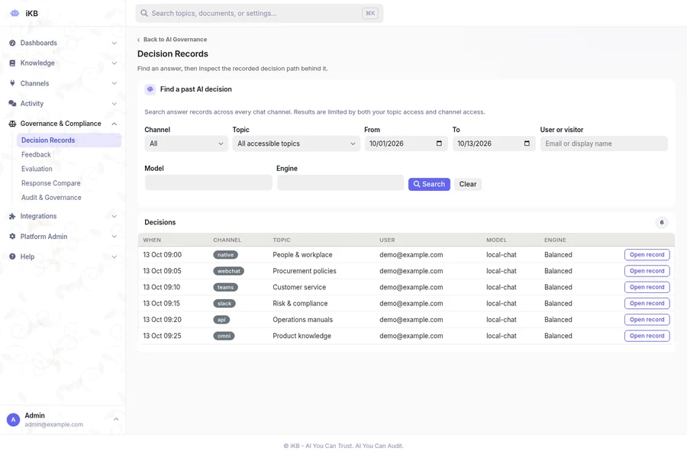Open record for Operations manuals
The width and height of the screenshot is (687, 458).
tap(647, 320)
